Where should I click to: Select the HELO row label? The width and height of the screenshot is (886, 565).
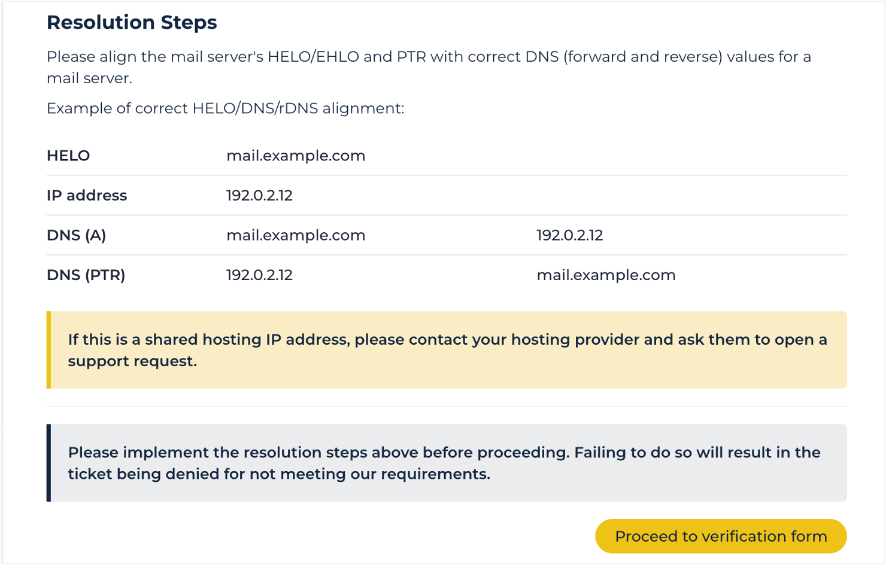68,156
